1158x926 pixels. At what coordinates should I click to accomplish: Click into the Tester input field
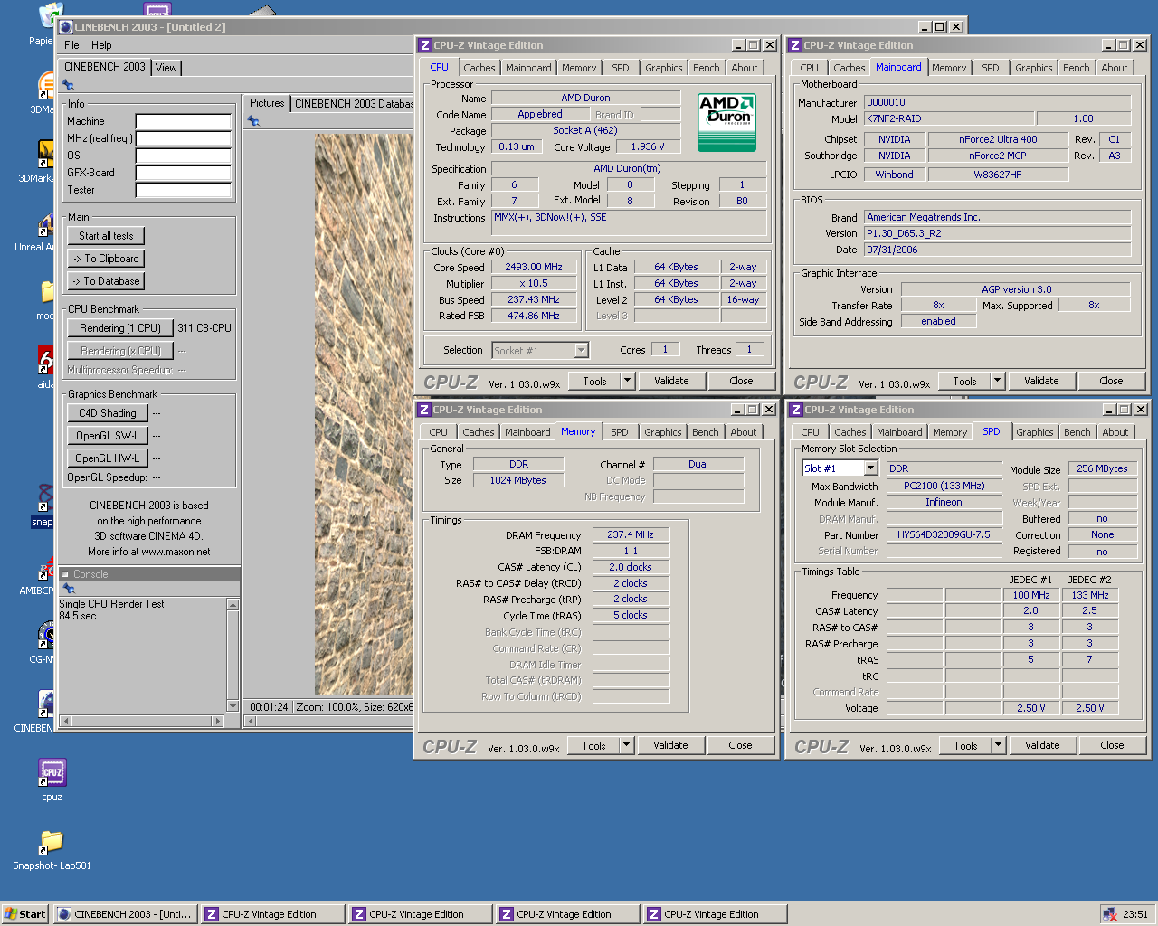coord(184,190)
